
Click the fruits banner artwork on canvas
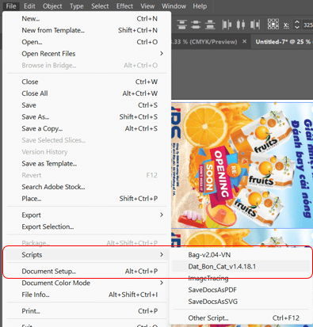click(x=242, y=165)
